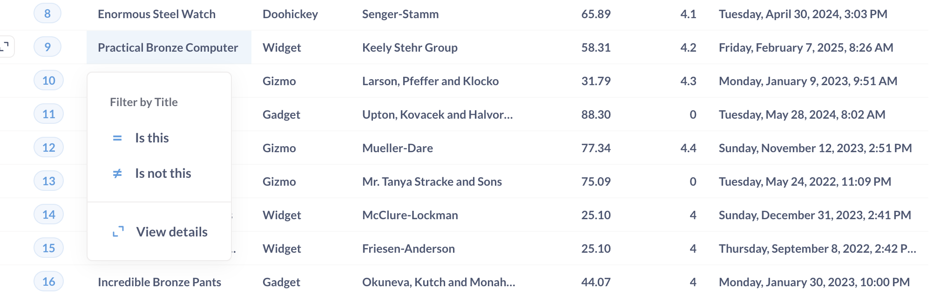The width and height of the screenshot is (947, 296).
Task: Choose 'Is not this' in the filter menu
Action: point(162,173)
